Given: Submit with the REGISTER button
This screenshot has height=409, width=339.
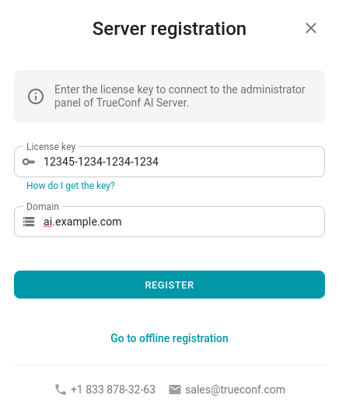Looking at the screenshot, I should pyautogui.click(x=169, y=285).
